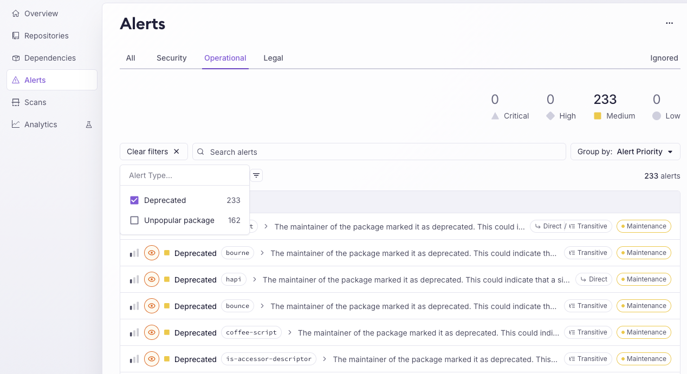This screenshot has width=687, height=374.
Task: Open the Overview home icon
Action: click(16, 14)
